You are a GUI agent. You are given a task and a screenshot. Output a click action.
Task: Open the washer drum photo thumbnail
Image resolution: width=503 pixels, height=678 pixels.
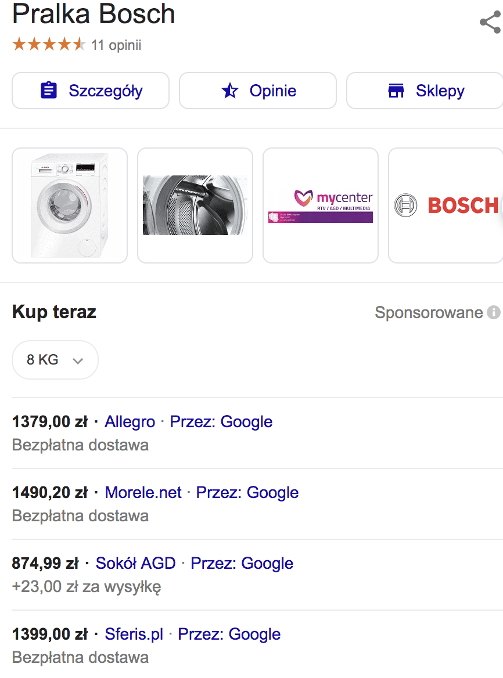coord(195,205)
